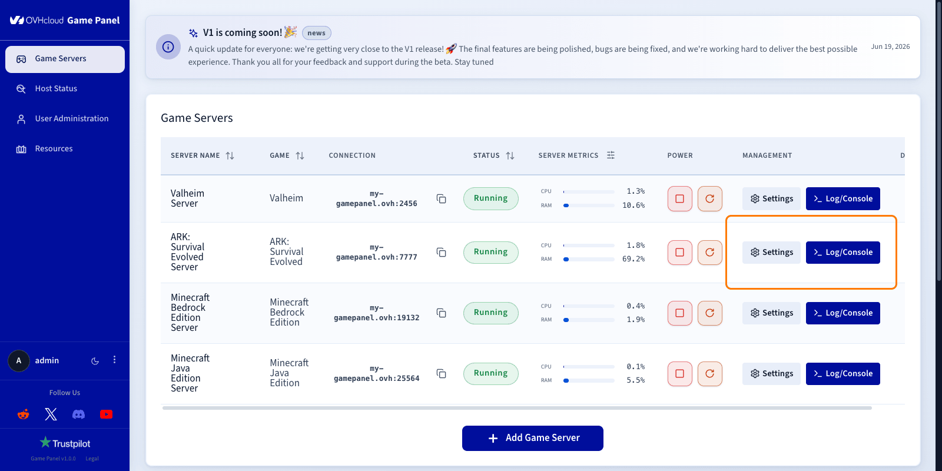942x471 pixels.
Task: Restart the ARK Survival Evolved server
Action: [710, 253]
